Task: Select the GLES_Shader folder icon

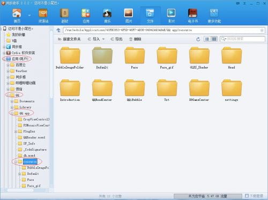Action: [199, 55]
